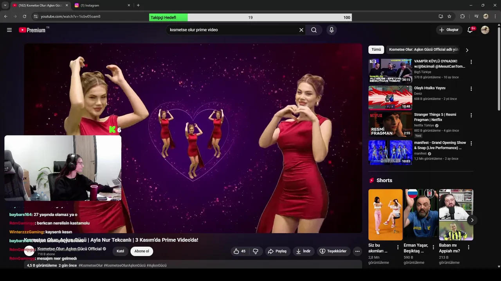The image size is (501, 281).
Task: Open the media control icon in toolbar
Action: [x=476, y=16]
